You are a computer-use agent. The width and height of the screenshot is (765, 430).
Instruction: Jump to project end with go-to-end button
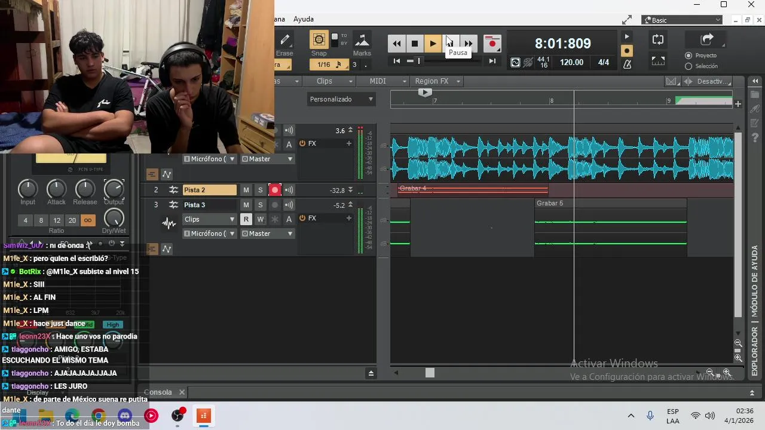(x=492, y=61)
